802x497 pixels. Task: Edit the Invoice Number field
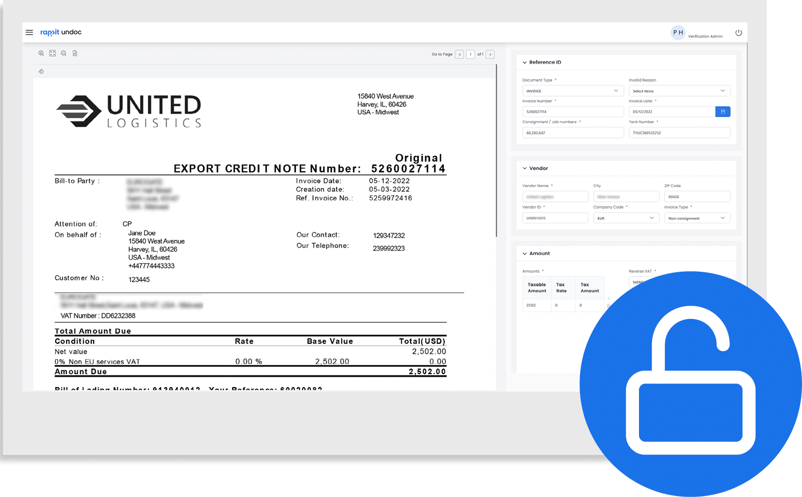pyautogui.click(x=573, y=111)
